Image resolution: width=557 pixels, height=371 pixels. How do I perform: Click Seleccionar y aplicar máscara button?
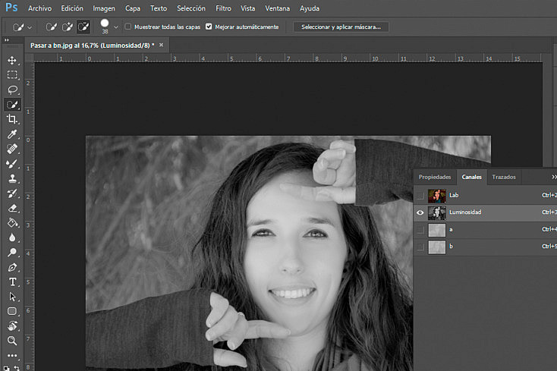[341, 27]
